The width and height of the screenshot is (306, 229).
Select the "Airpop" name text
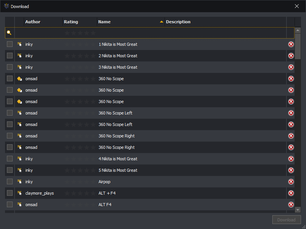click(104, 182)
